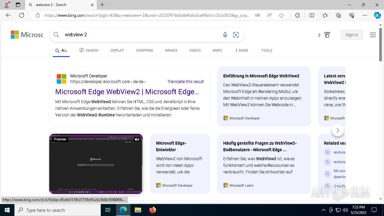
Task: Open the Bing hamburger menu
Action: 373,35
